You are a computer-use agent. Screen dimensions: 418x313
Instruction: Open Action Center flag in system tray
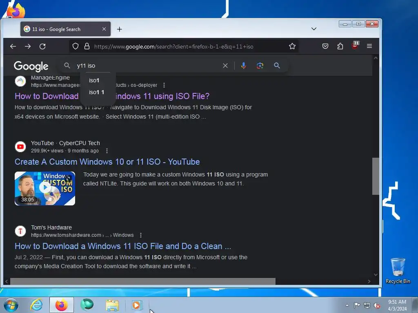tap(357, 305)
